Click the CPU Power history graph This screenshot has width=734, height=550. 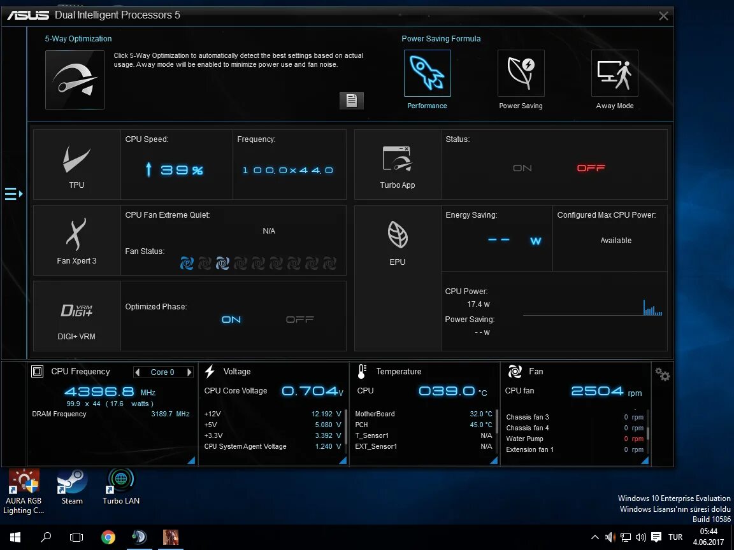[x=592, y=307]
